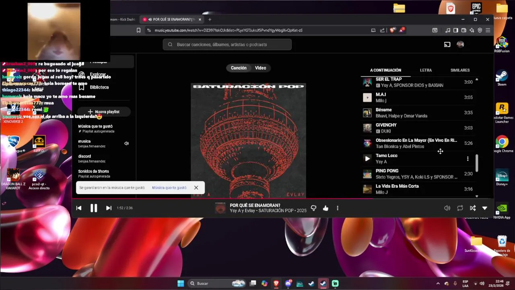Open the account avatar menu
515x290 pixels.
[x=460, y=44]
